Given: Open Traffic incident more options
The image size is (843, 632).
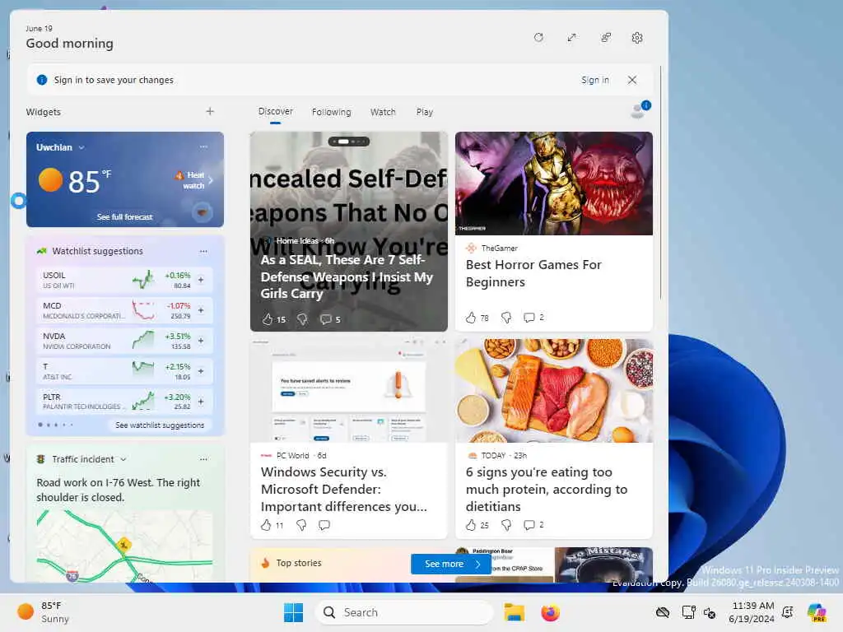Looking at the screenshot, I should (203, 459).
